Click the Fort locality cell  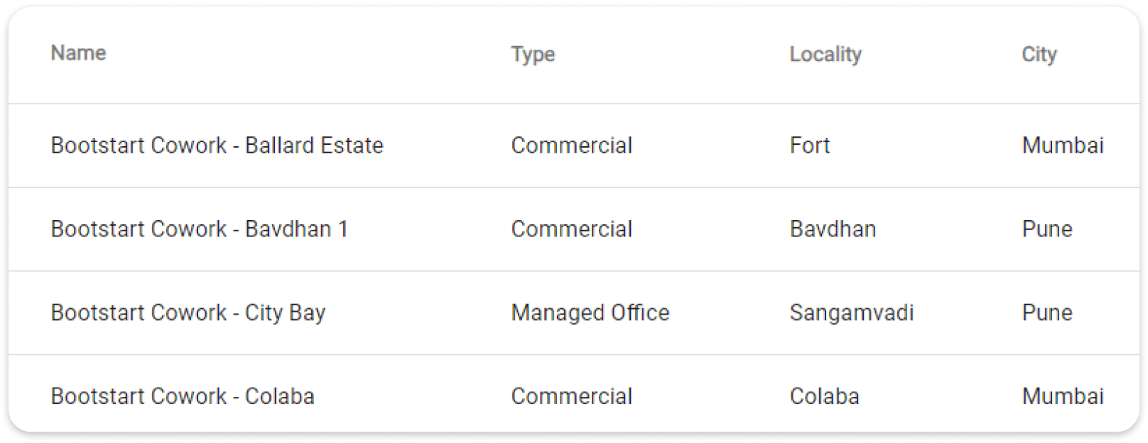809,146
